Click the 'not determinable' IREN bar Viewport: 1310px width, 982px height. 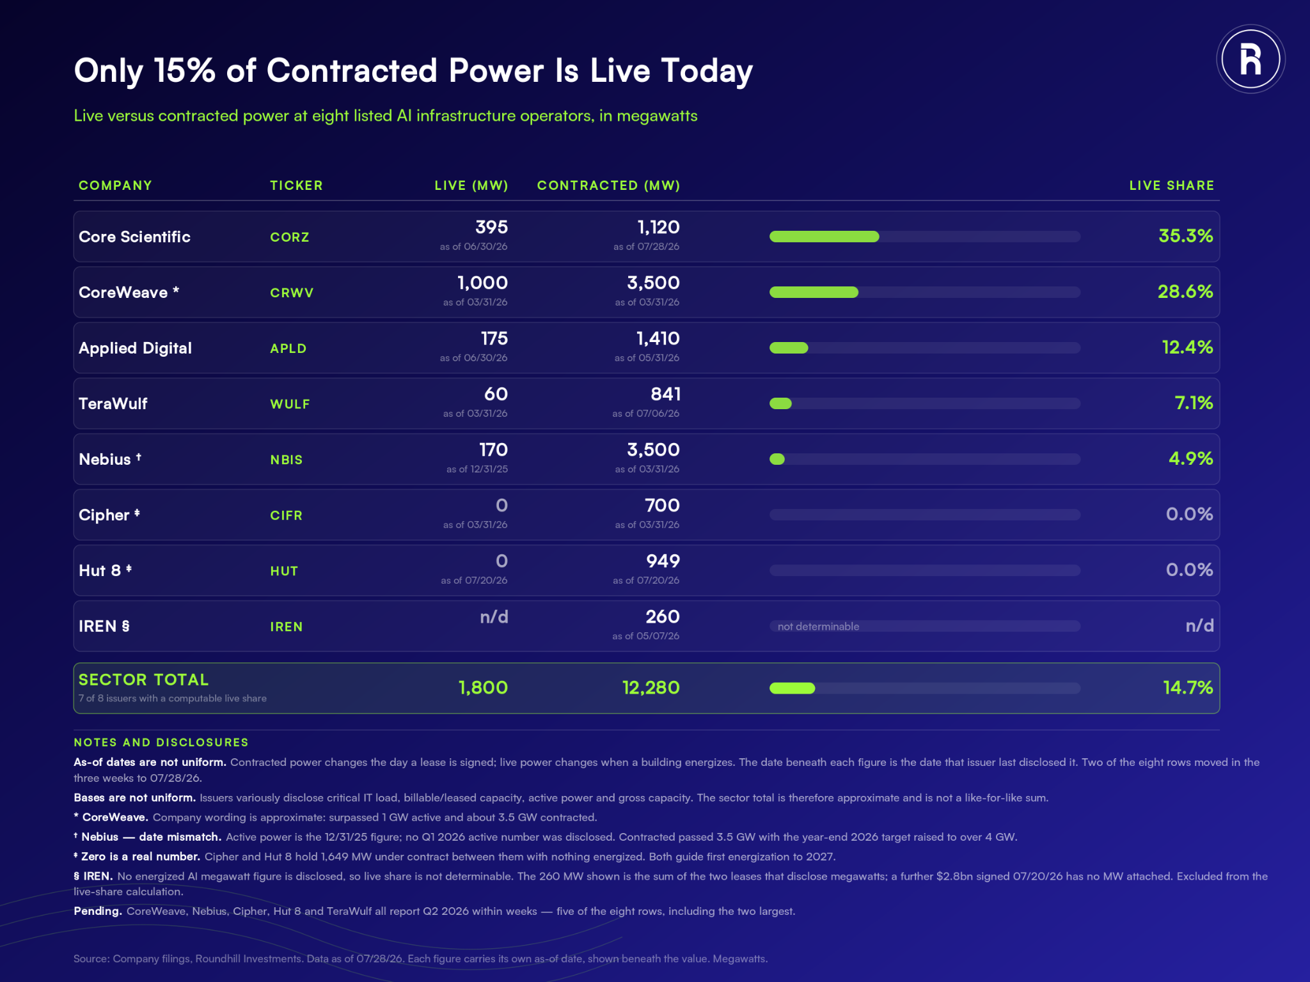(925, 627)
